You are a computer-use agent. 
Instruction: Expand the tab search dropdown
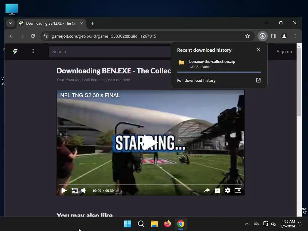tap(11, 23)
